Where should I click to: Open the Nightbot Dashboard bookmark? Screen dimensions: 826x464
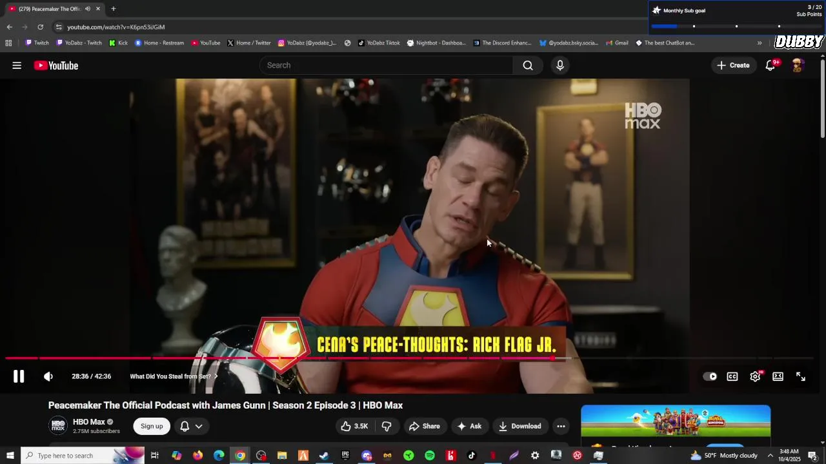point(436,43)
